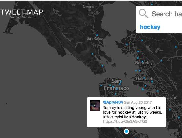Click the Novato map label
This screenshot has width=182, height=138.
(88, 7)
